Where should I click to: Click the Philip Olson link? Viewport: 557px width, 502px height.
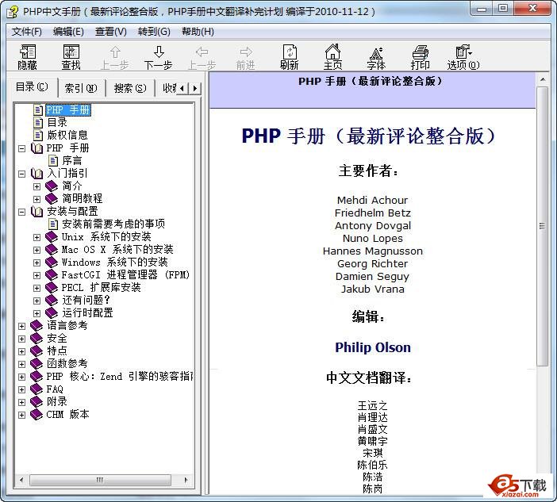[373, 347]
